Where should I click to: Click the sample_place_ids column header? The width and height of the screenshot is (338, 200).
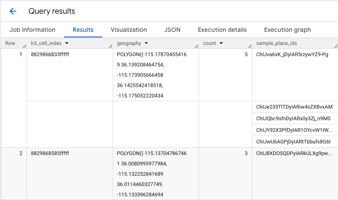click(277, 43)
